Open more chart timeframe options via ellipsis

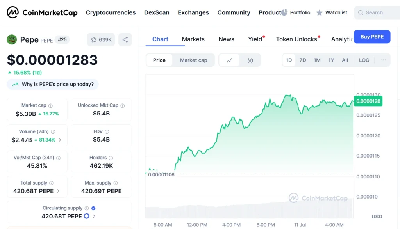click(x=383, y=60)
